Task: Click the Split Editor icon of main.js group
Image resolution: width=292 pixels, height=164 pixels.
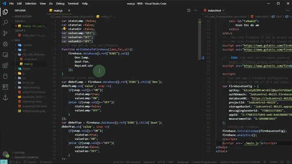Action: coord(188,10)
